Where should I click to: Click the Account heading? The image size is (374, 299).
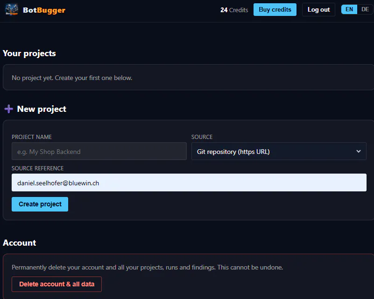[20, 243]
